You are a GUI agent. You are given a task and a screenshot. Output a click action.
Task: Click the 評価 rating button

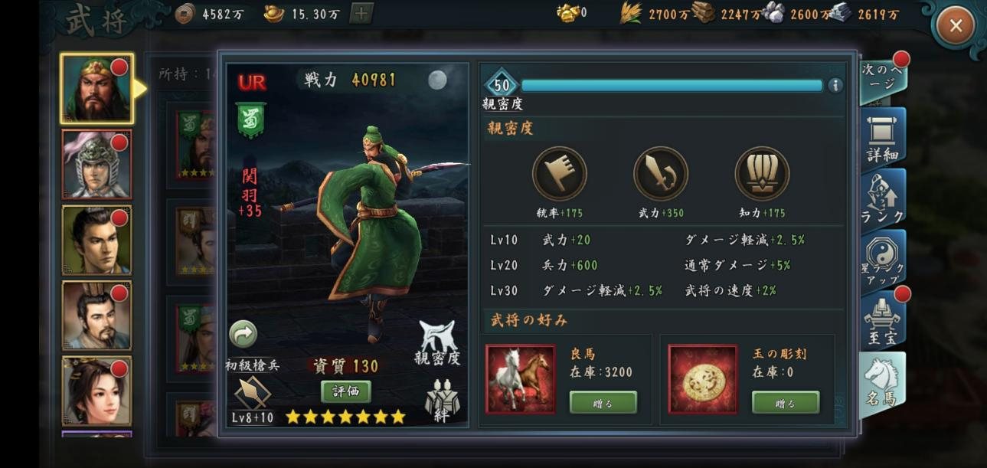346,391
